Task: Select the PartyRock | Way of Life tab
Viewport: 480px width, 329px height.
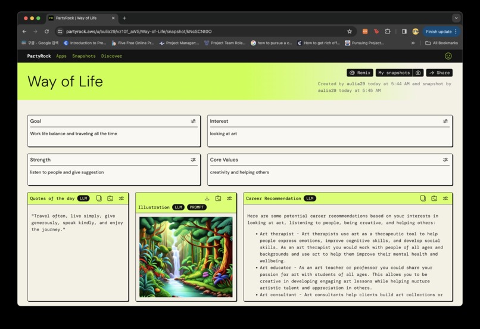Action: click(x=82, y=18)
